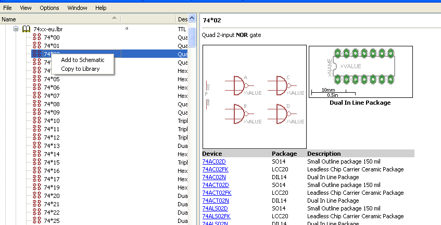Click LCC20 package in 74AC02FK row
This screenshot has width=441, height=225.
(x=280, y=169)
